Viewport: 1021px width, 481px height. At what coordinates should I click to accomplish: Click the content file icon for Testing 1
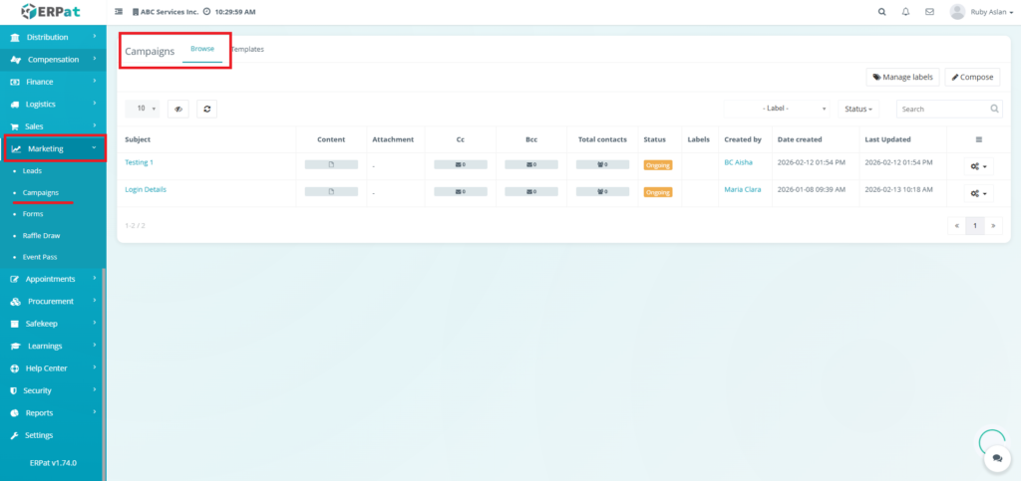(331, 164)
